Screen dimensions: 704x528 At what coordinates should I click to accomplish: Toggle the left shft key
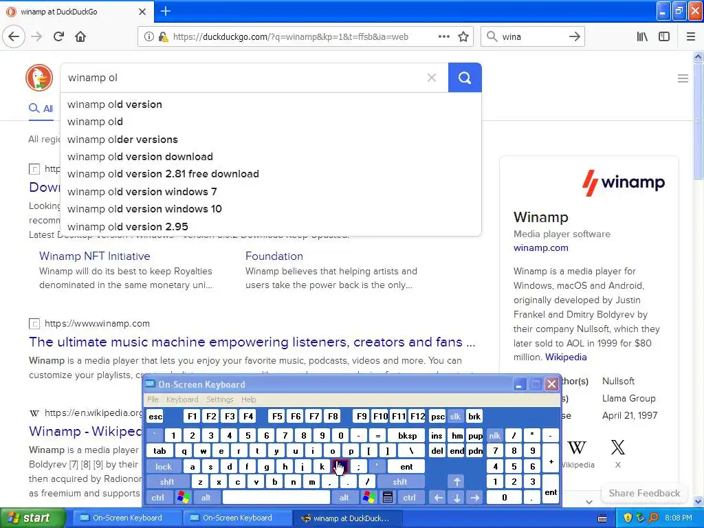(167, 482)
